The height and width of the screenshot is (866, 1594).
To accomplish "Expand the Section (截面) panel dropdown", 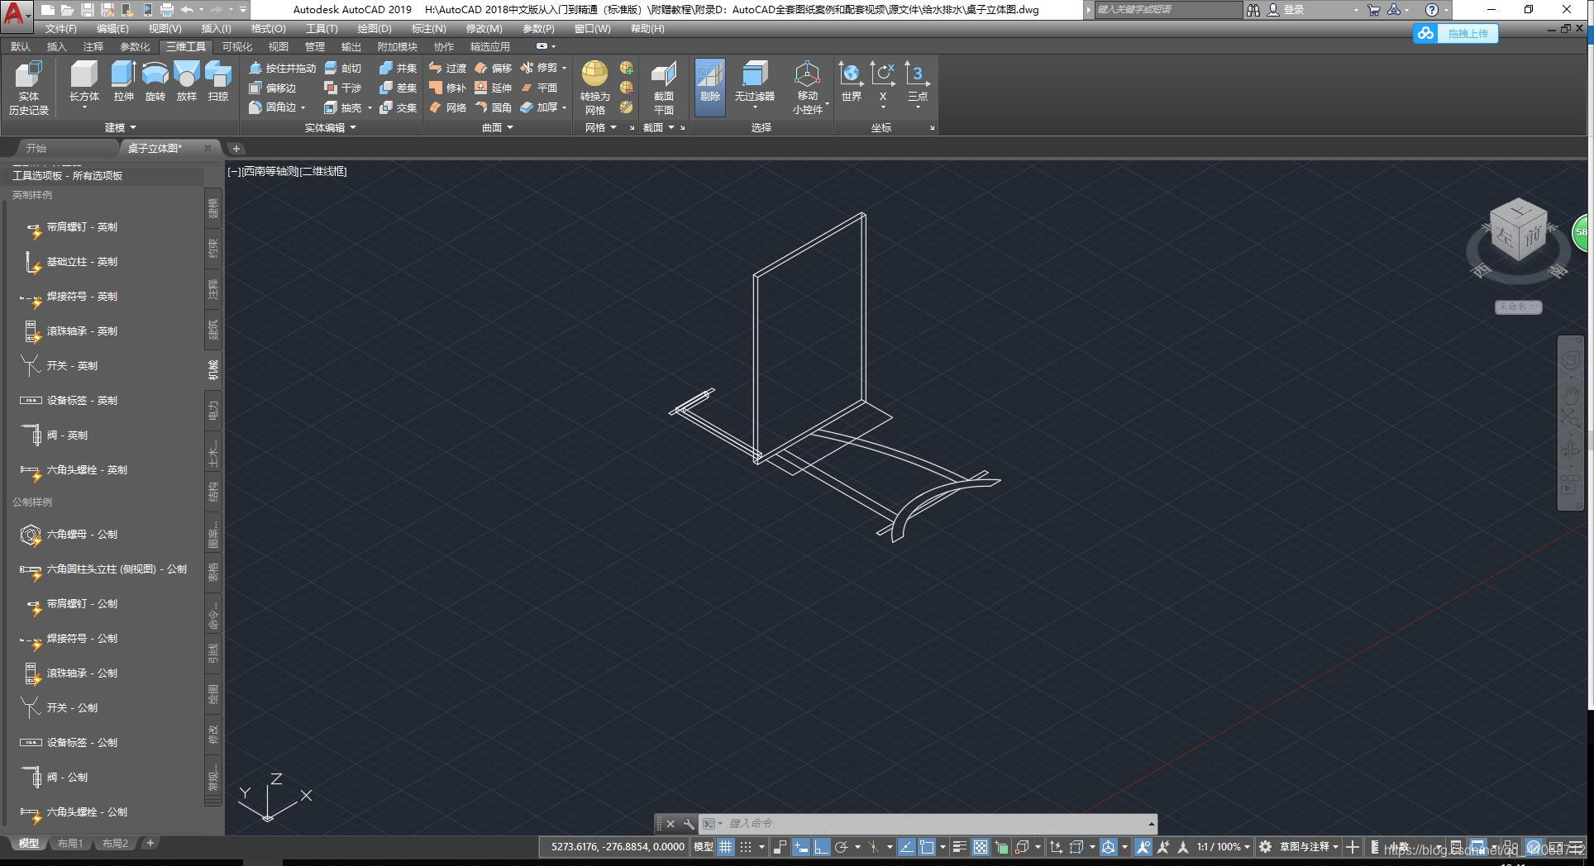I will click(659, 127).
